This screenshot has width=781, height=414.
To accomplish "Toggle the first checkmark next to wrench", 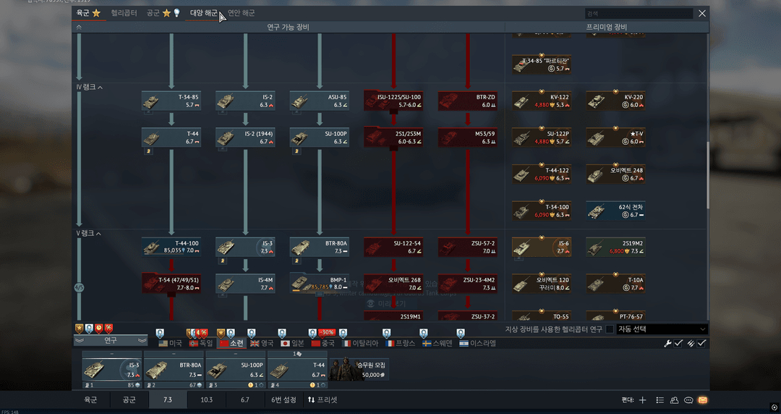I will (x=678, y=343).
